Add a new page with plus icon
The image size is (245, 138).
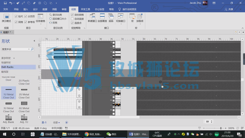(67, 122)
